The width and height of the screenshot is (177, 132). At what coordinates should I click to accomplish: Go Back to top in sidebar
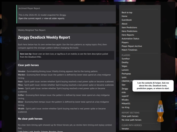click(x=127, y=13)
